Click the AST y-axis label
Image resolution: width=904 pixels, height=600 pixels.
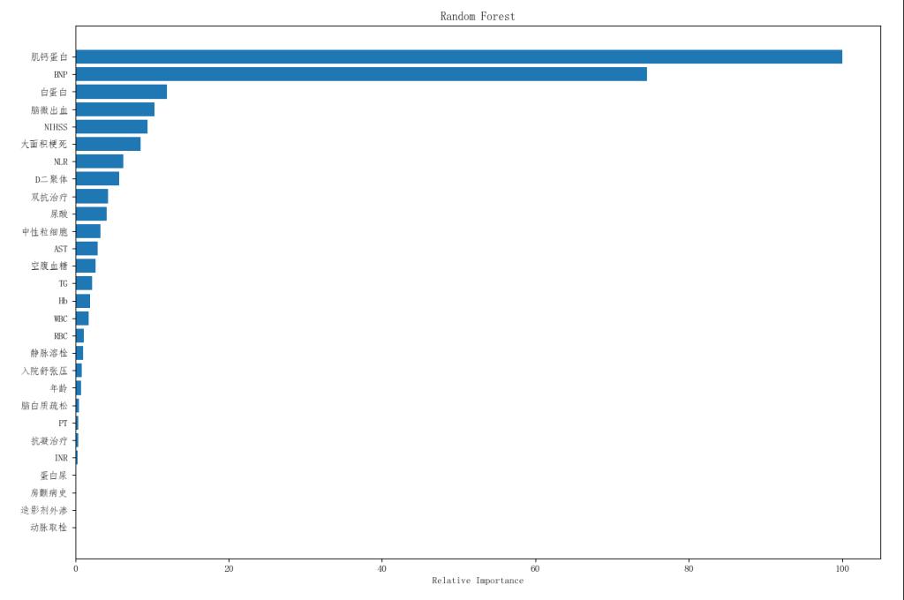pyautogui.click(x=60, y=249)
